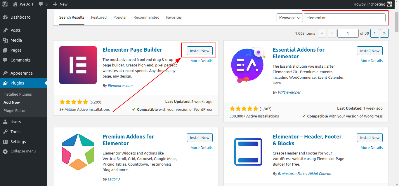Switch to Featured plugins tab
399x186 pixels.
[99, 17]
